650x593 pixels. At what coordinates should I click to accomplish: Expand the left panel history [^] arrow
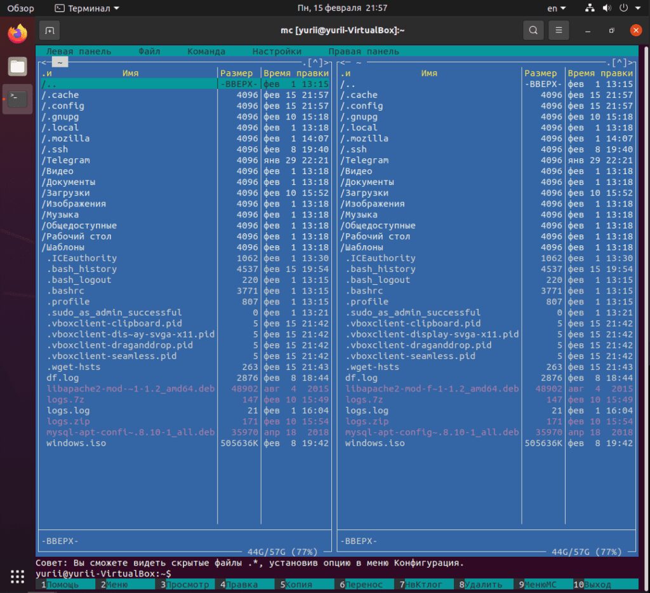[x=315, y=62]
